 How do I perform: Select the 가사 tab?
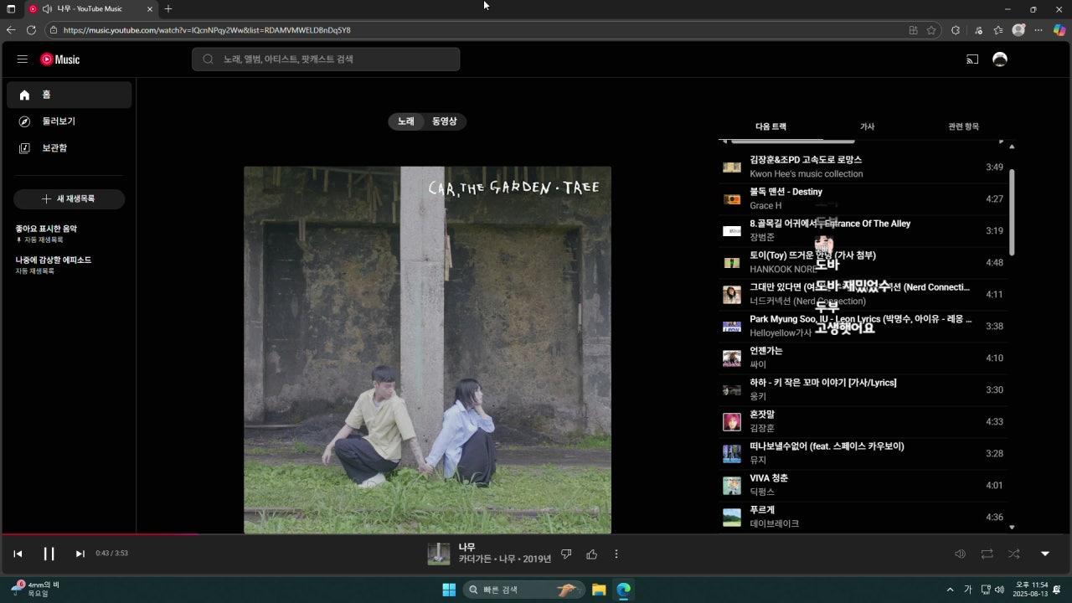(867, 126)
